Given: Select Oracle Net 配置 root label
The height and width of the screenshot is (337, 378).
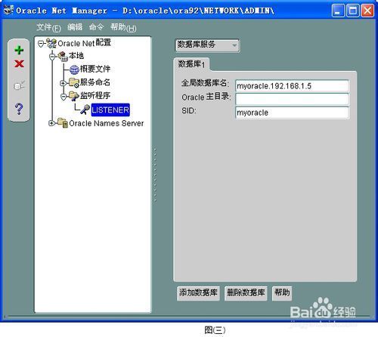Looking at the screenshot, I should click(x=85, y=43).
